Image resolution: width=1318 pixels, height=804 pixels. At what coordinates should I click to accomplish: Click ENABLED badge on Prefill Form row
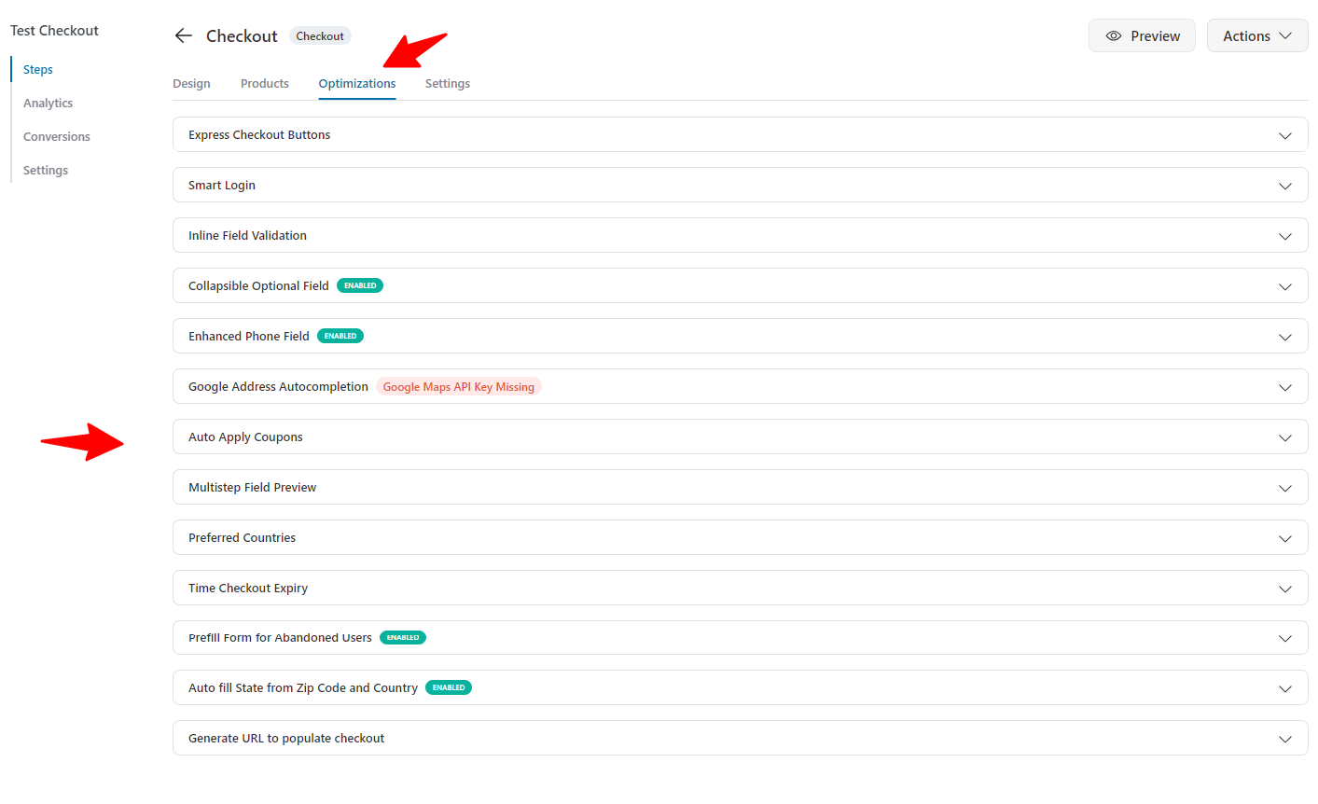[403, 638]
